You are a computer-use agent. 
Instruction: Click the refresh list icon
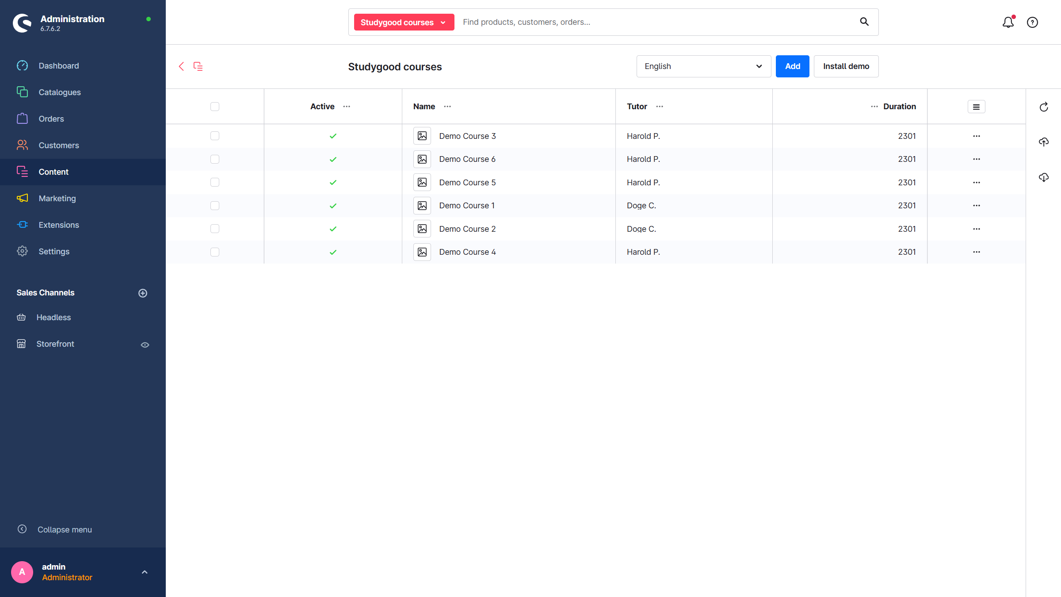[1044, 107]
